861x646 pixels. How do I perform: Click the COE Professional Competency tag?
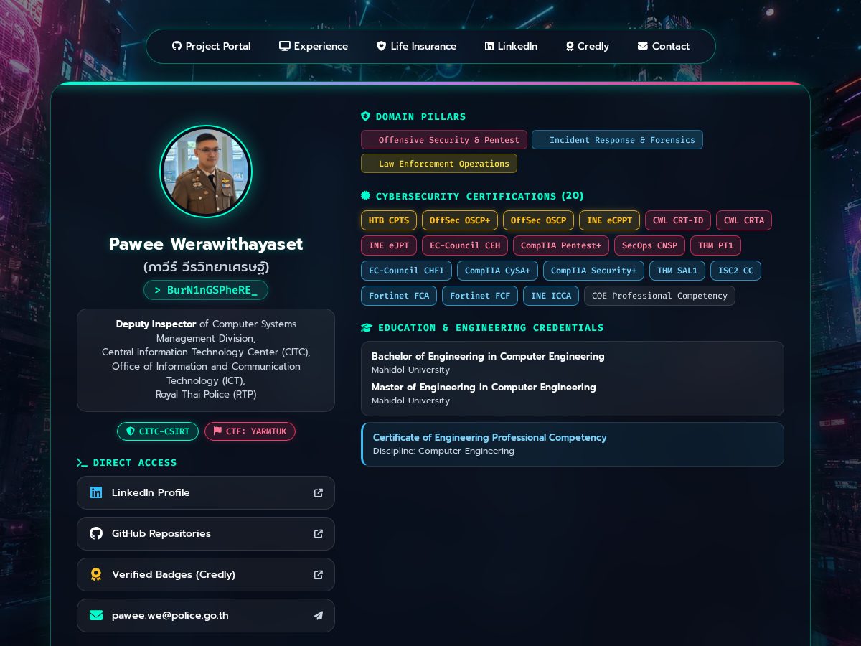point(659,296)
